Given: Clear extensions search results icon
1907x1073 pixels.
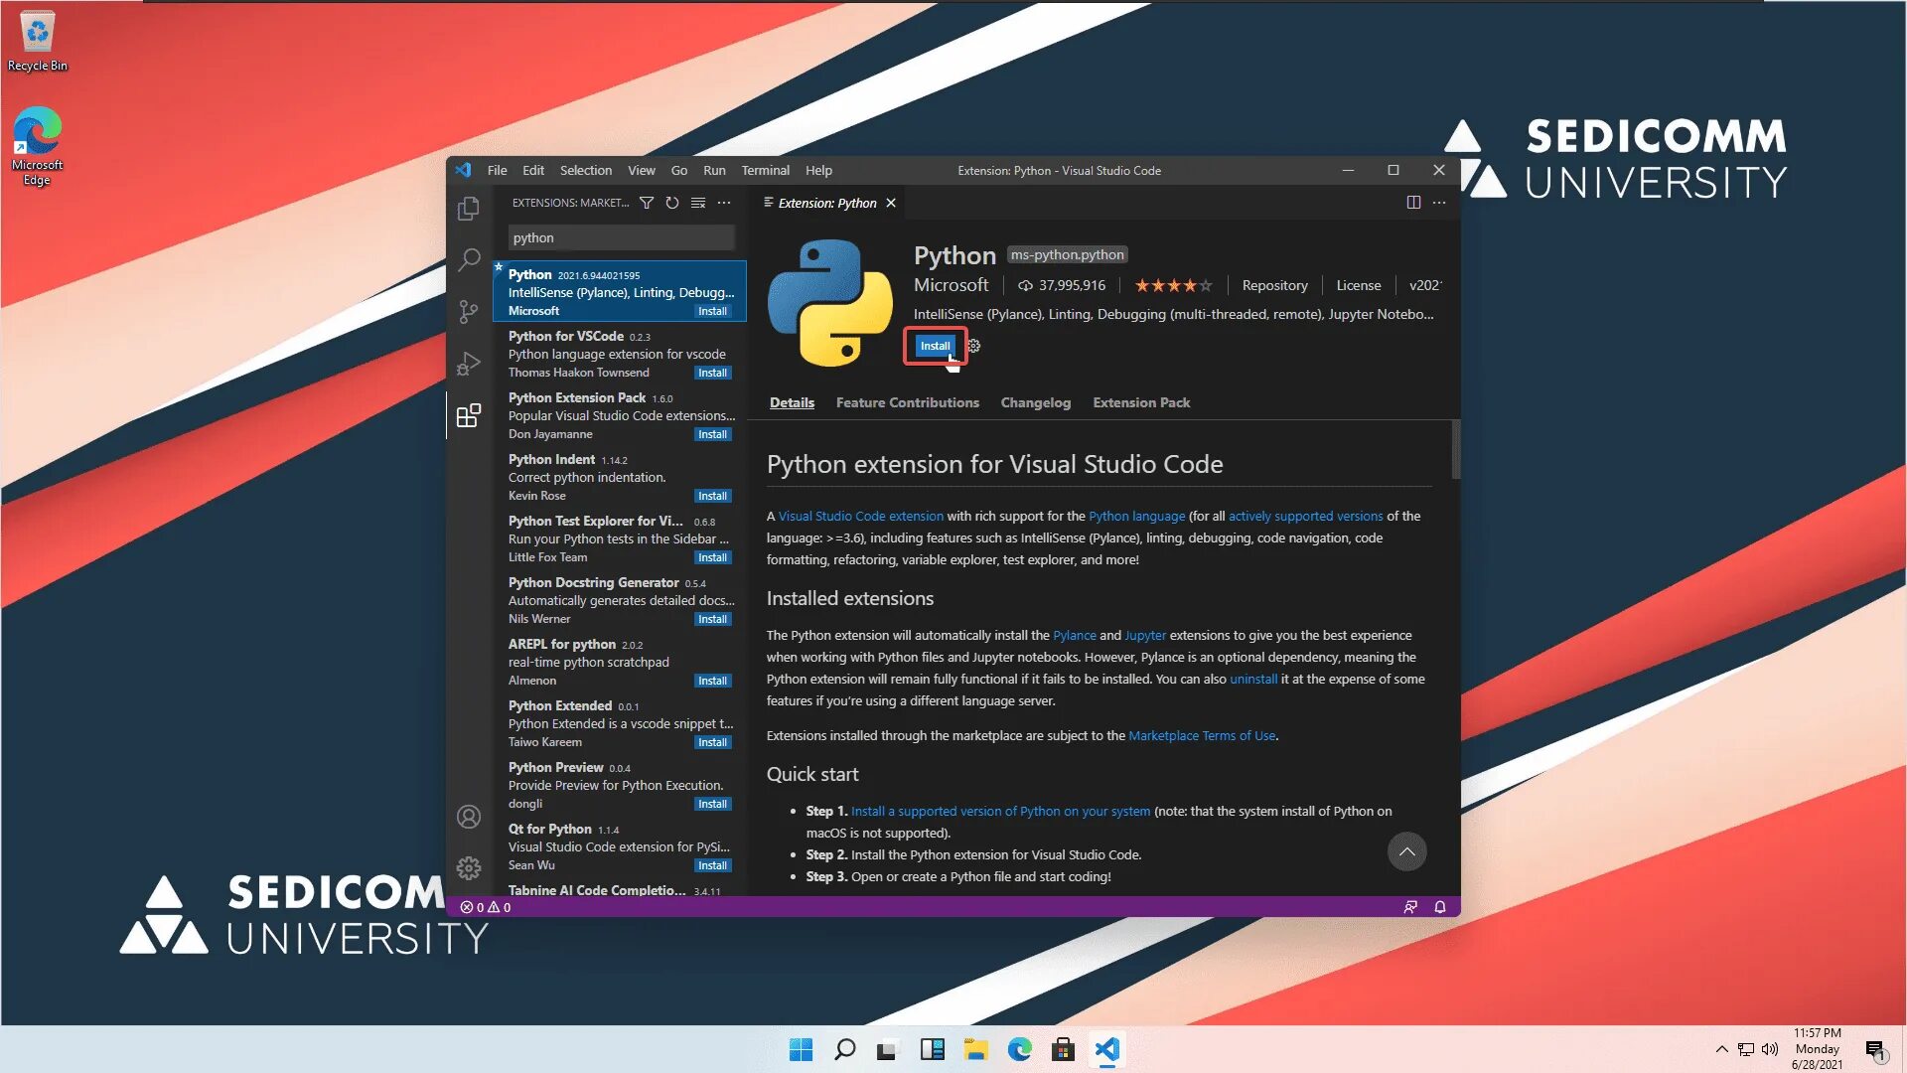Looking at the screenshot, I should [698, 203].
